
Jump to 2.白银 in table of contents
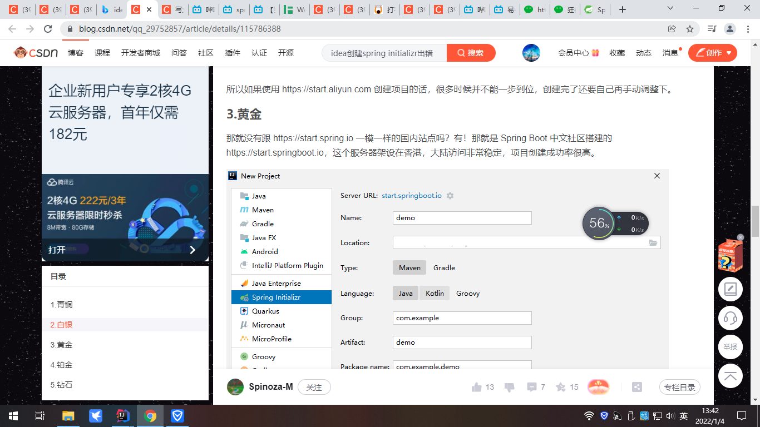tap(62, 325)
